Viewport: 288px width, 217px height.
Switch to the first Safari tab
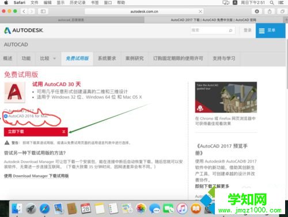click(72, 20)
